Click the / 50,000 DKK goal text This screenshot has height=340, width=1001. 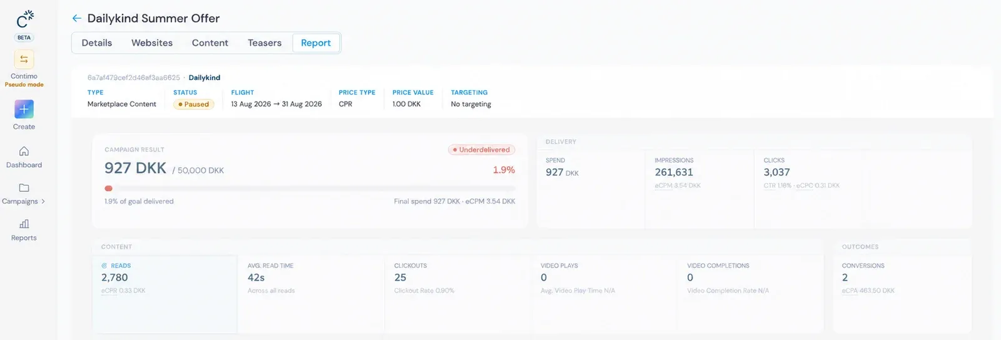point(198,170)
